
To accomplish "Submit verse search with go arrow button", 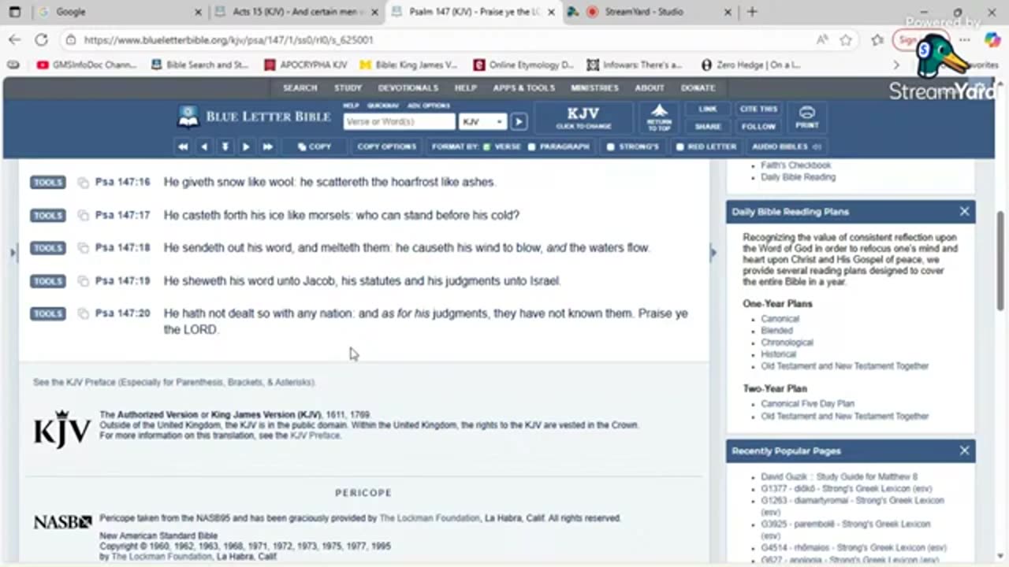I will [518, 121].
